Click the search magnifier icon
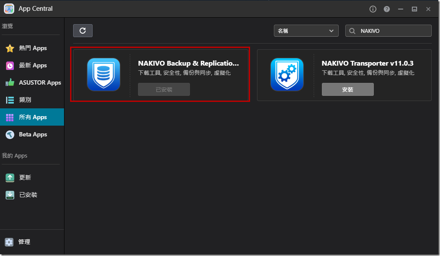The height and width of the screenshot is (256, 440). (352, 31)
